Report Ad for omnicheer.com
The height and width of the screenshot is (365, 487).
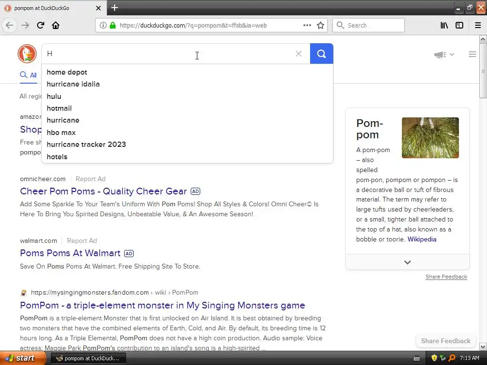pos(90,179)
